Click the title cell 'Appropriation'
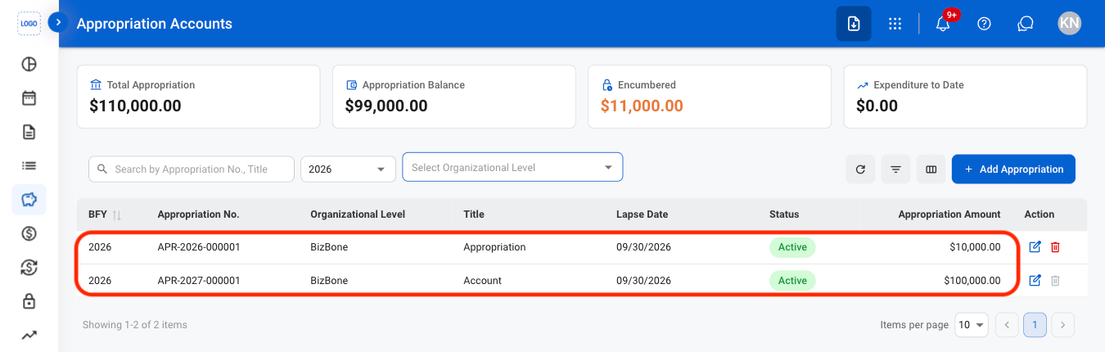 pos(494,246)
